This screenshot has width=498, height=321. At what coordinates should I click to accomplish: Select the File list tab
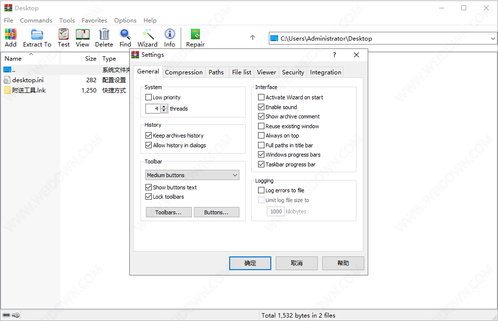(241, 72)
